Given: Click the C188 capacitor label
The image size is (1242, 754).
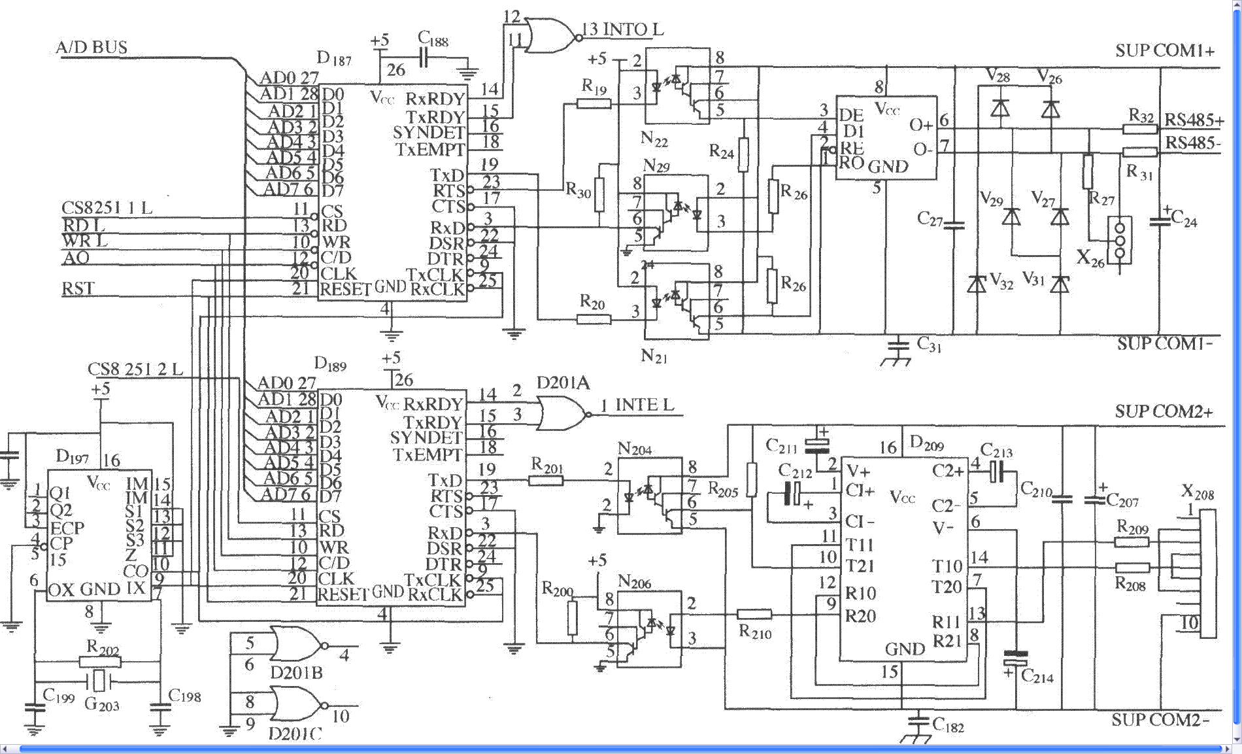Looking at the screenshot, I should (x=433, y=39).
